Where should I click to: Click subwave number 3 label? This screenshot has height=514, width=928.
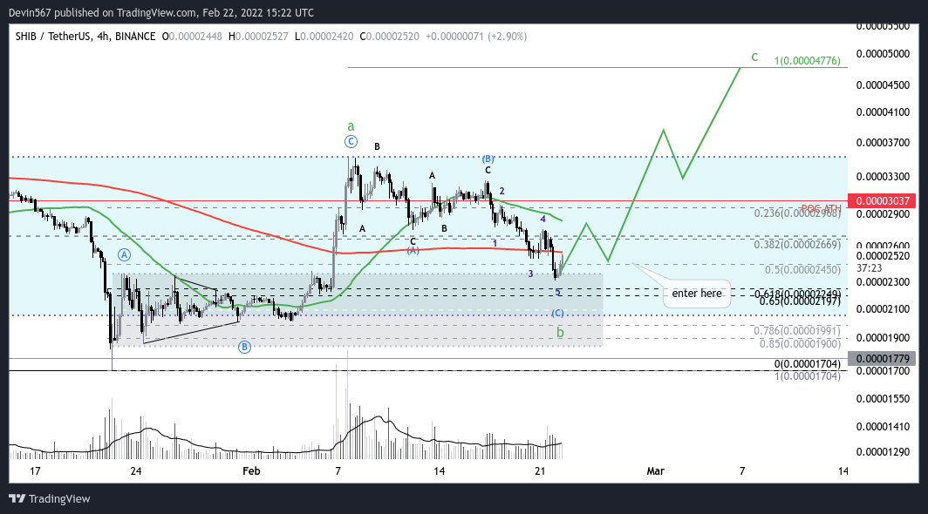(x=531, y=274)
